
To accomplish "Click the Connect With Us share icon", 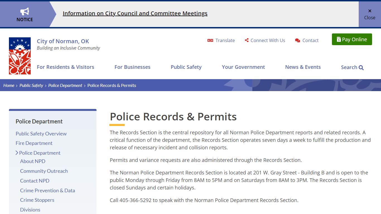I will (247, 40).
